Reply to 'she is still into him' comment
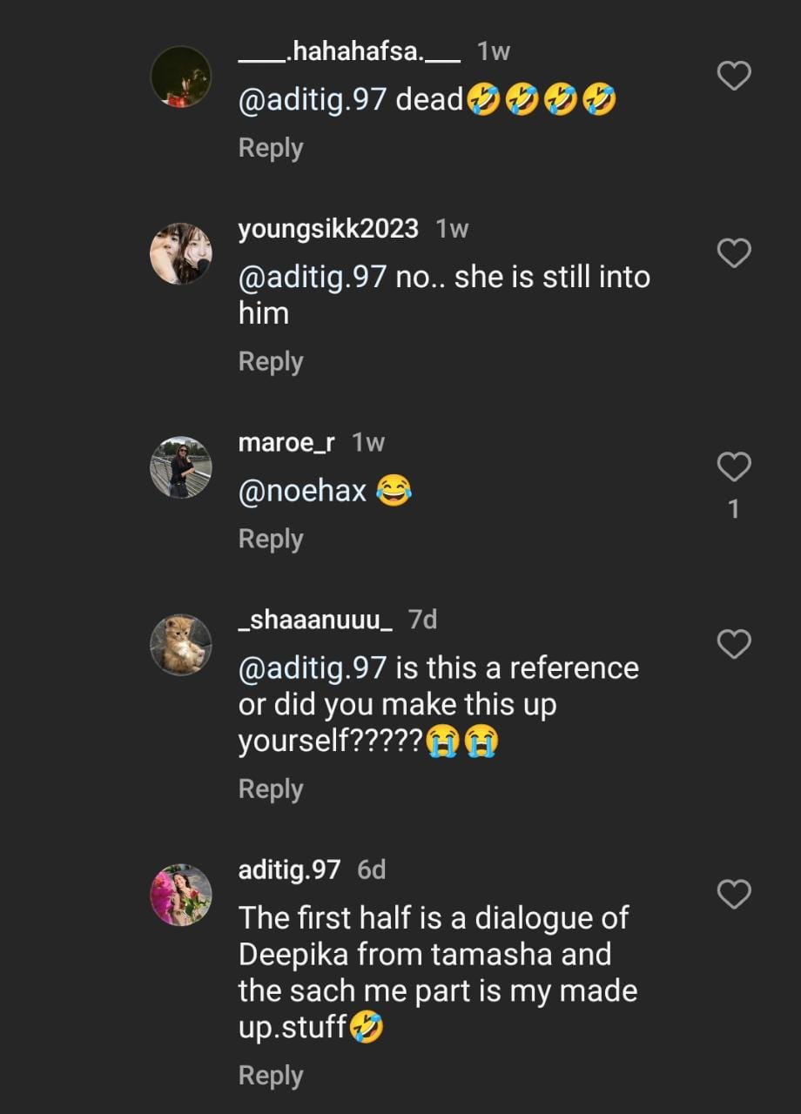The image size is (801, 1114). coord(271,361)
